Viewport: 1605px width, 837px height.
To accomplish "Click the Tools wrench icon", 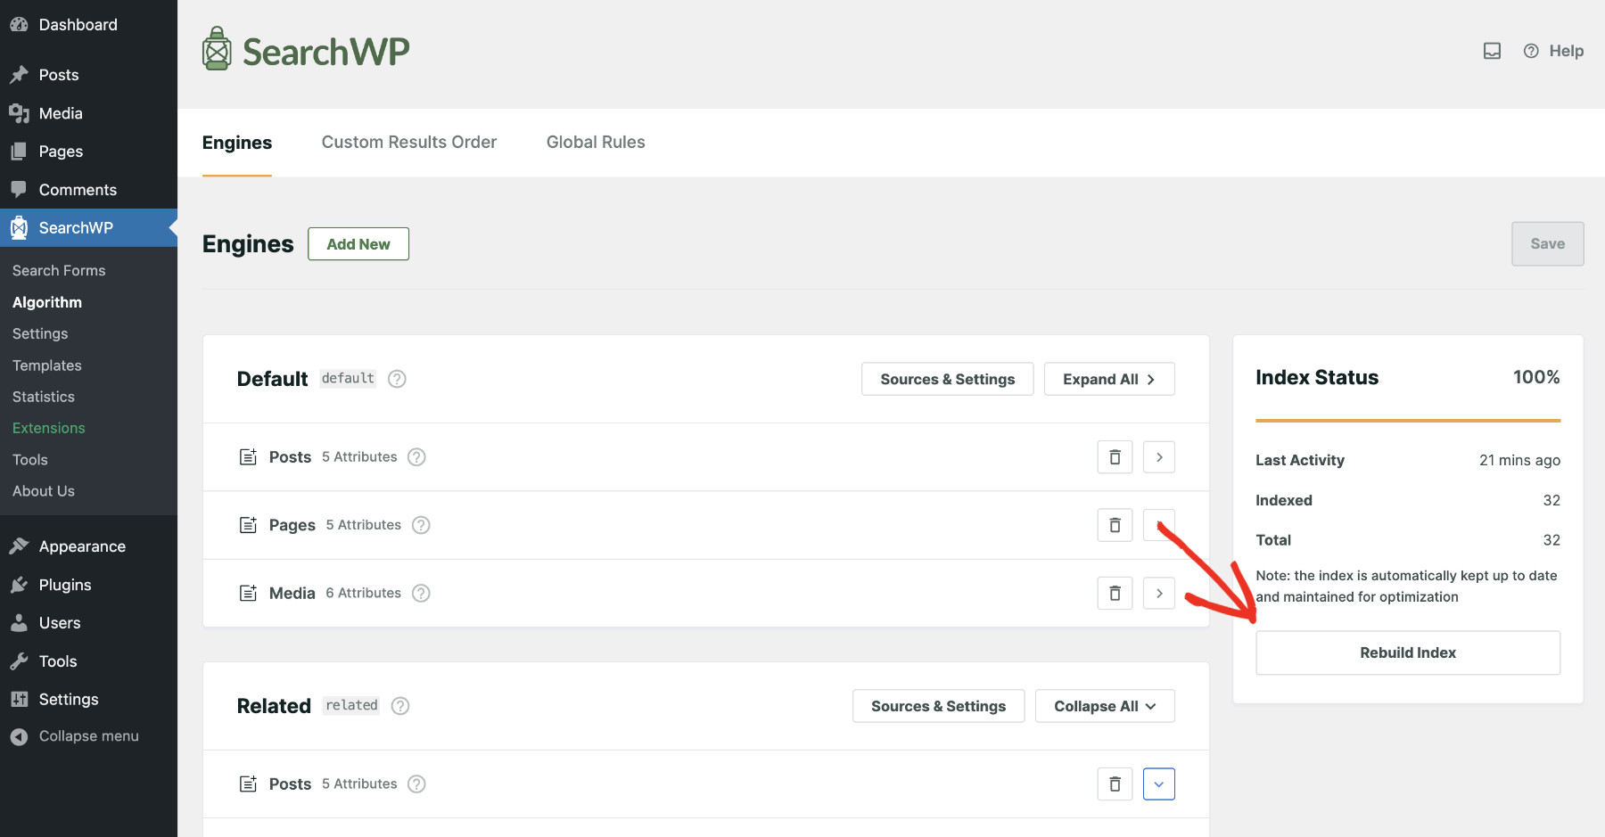I will (19, 661).
